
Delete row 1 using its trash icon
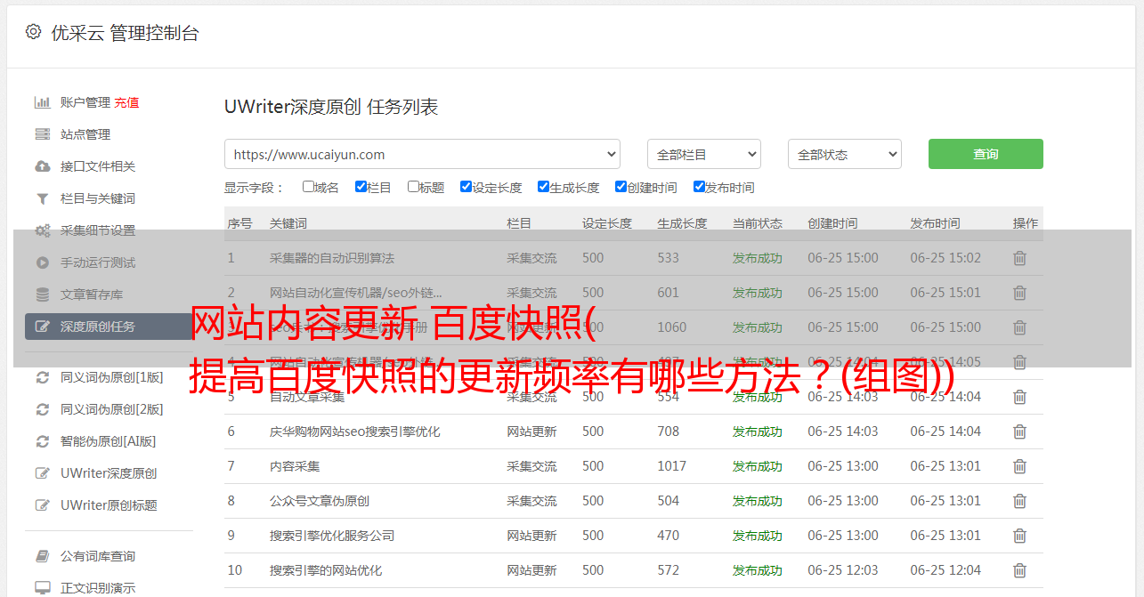(1019, 258)
